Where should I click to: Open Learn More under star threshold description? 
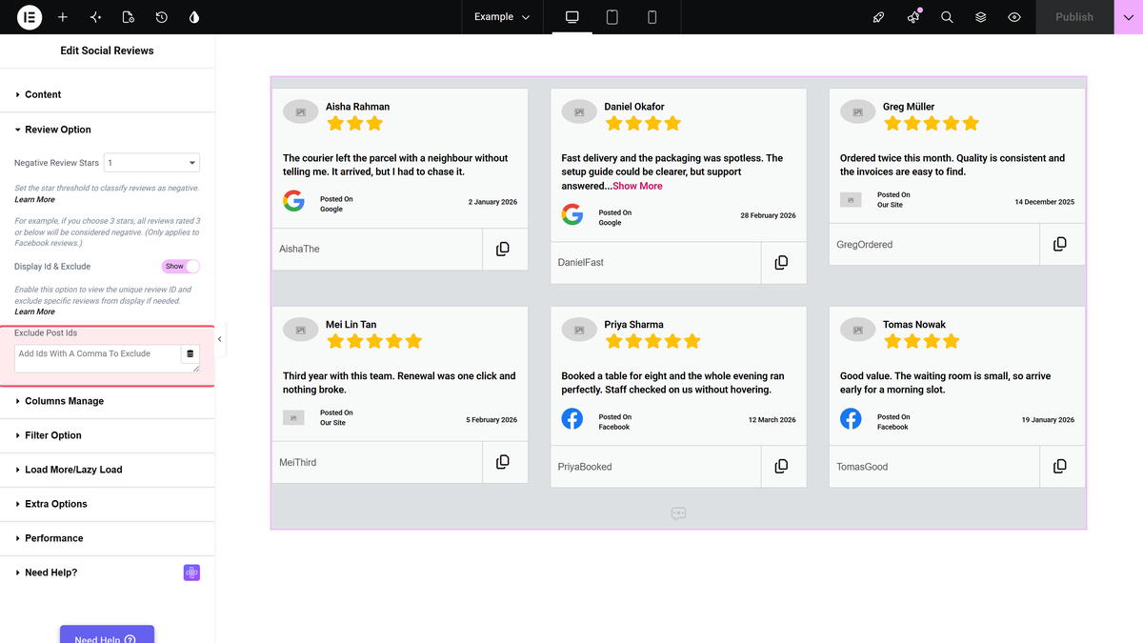34,200
